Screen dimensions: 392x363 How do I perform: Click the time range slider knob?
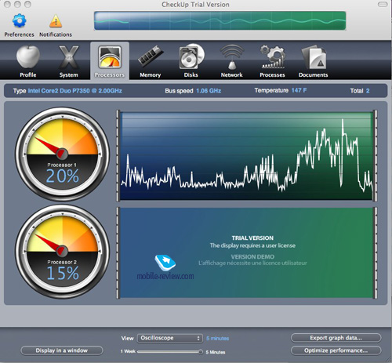click(201, 352)
